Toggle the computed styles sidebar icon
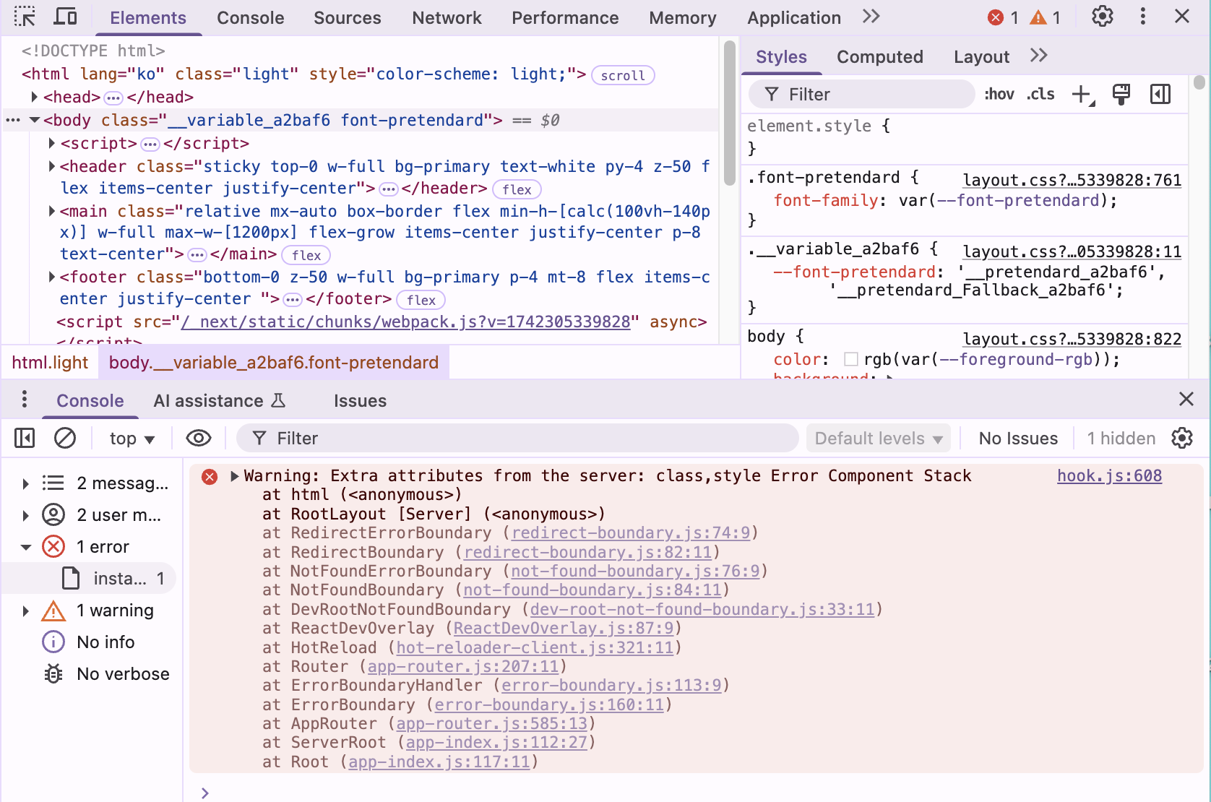 pyautogui.click(x=1160, y=95)
